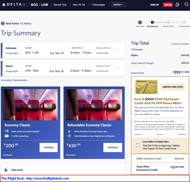Click the outbound flight number DL5984
The height and width of the screenshot is (182, 190).
[x=28, y=48]
